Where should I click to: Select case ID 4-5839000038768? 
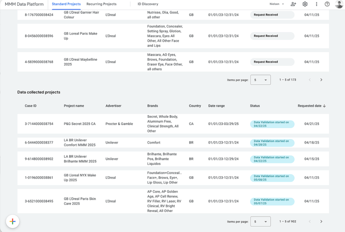tap(39, 62)
